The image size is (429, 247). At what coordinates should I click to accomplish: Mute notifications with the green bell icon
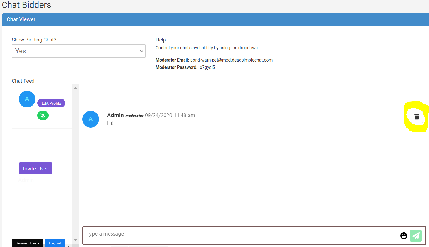[43, 115]
